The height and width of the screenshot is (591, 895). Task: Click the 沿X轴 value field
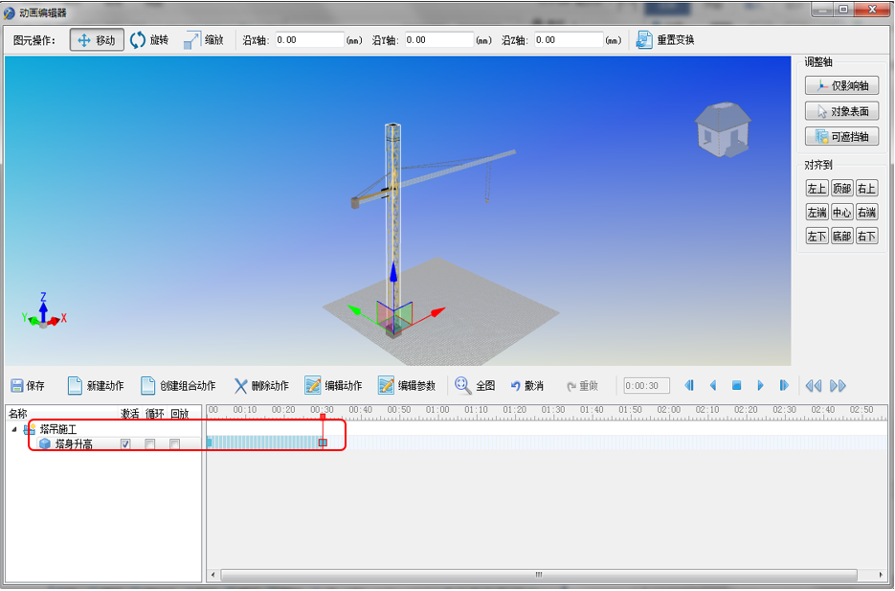point(309,40)
